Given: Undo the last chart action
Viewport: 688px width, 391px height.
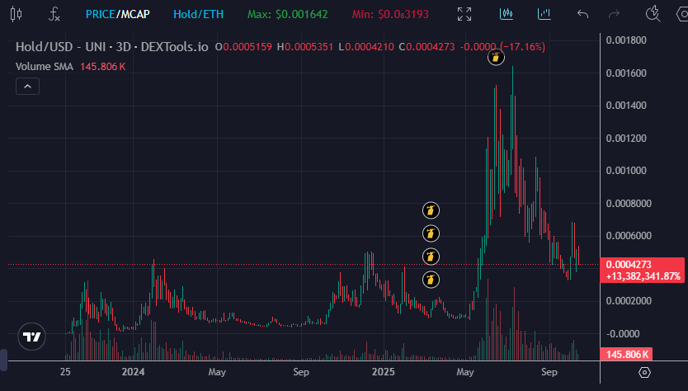Looking at the screenshot, I should pos(582,14).
